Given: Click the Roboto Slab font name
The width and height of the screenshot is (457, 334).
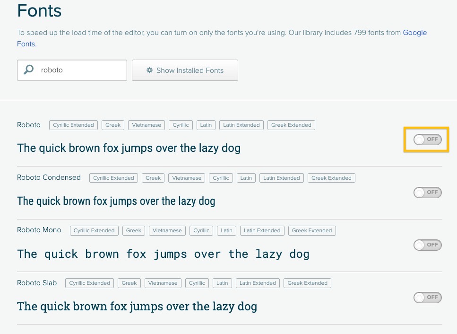Looking at the screenshot, I should 37,282.
